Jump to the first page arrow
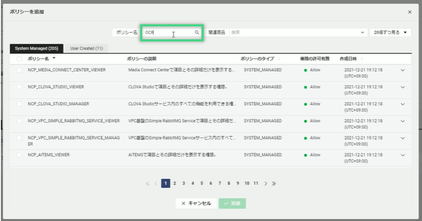422x221 pixels. [x=148, y=184]
